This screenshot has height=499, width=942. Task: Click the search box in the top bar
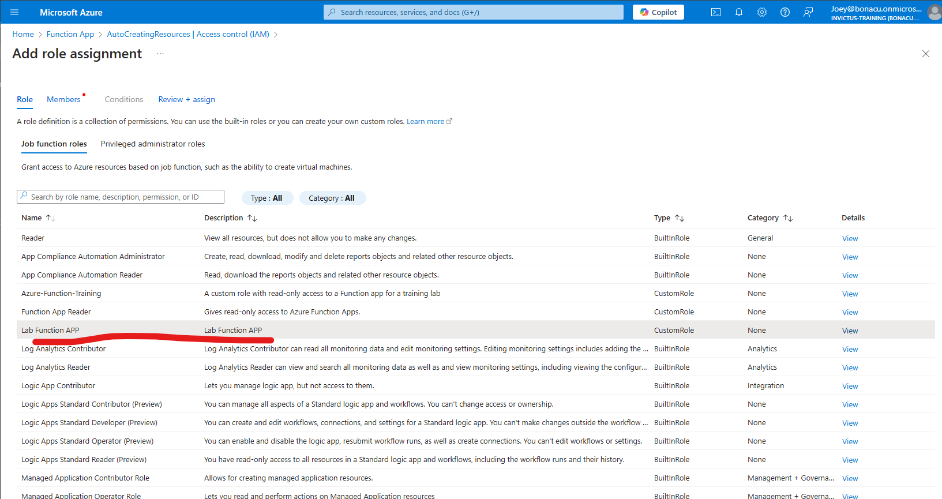(x=474, y=12)
